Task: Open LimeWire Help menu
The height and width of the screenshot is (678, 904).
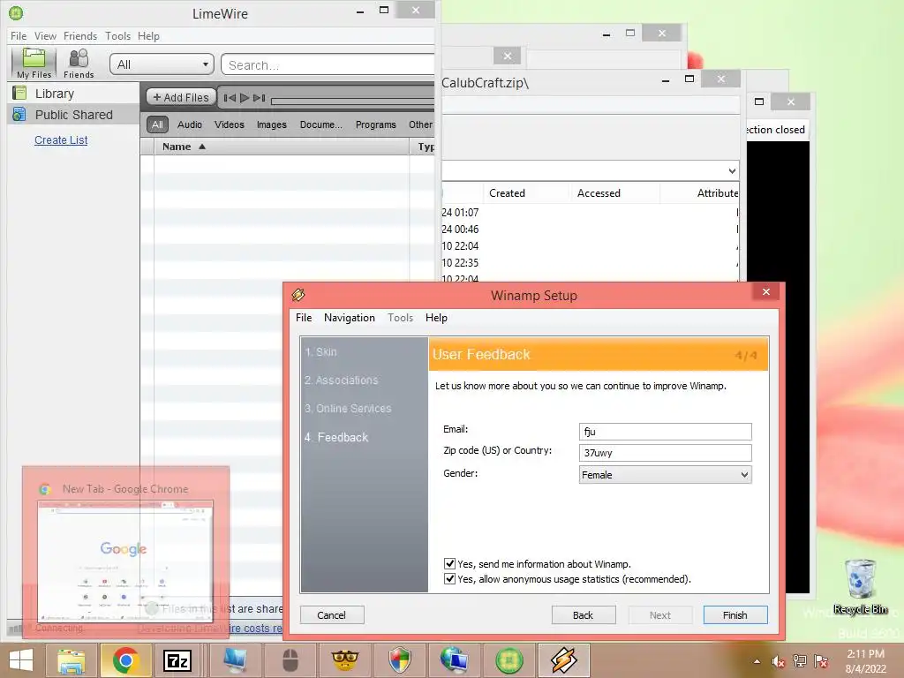Action: pos(148,35)
